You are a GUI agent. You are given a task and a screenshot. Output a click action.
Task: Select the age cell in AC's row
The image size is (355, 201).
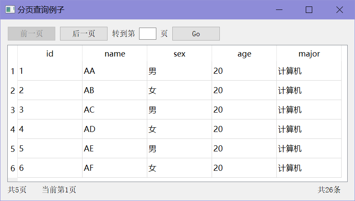pyautogui.click(x=244, y=110)
